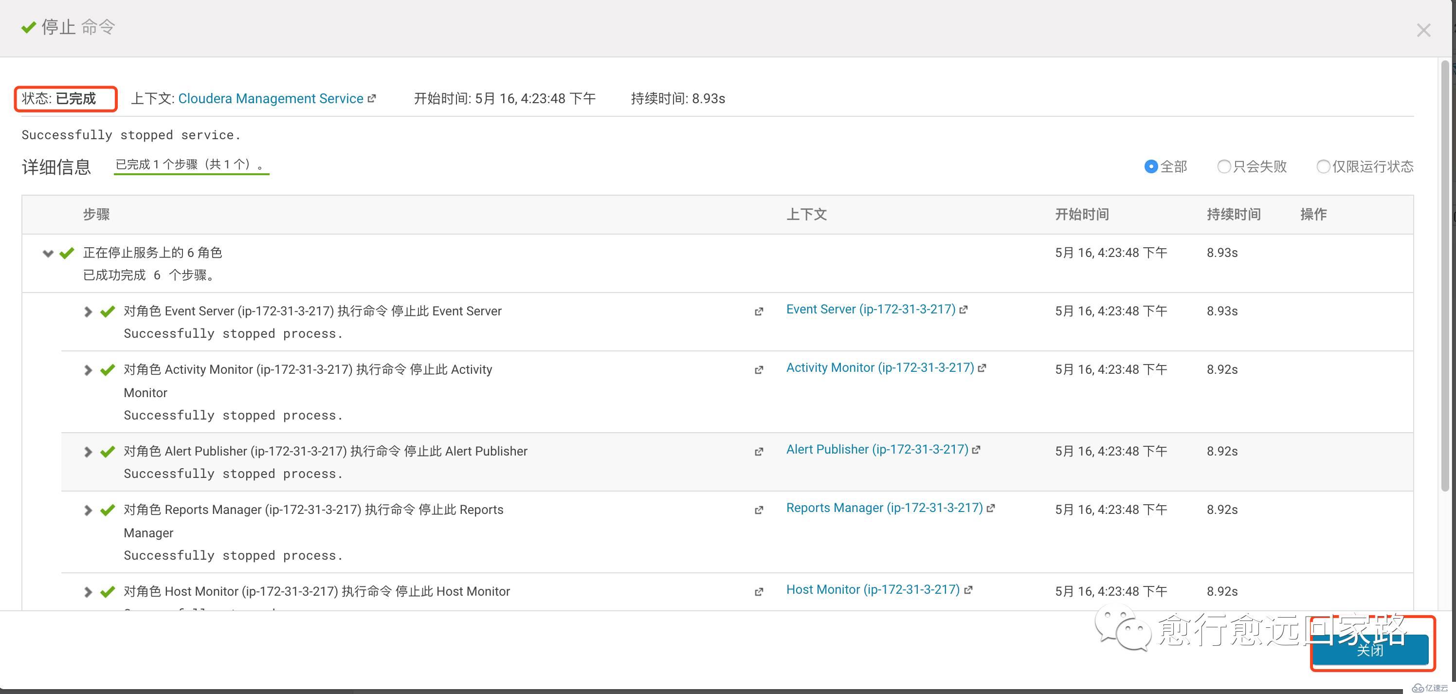
Task: Expand the Activity Monitor stop step
Action: pos(88,370)
